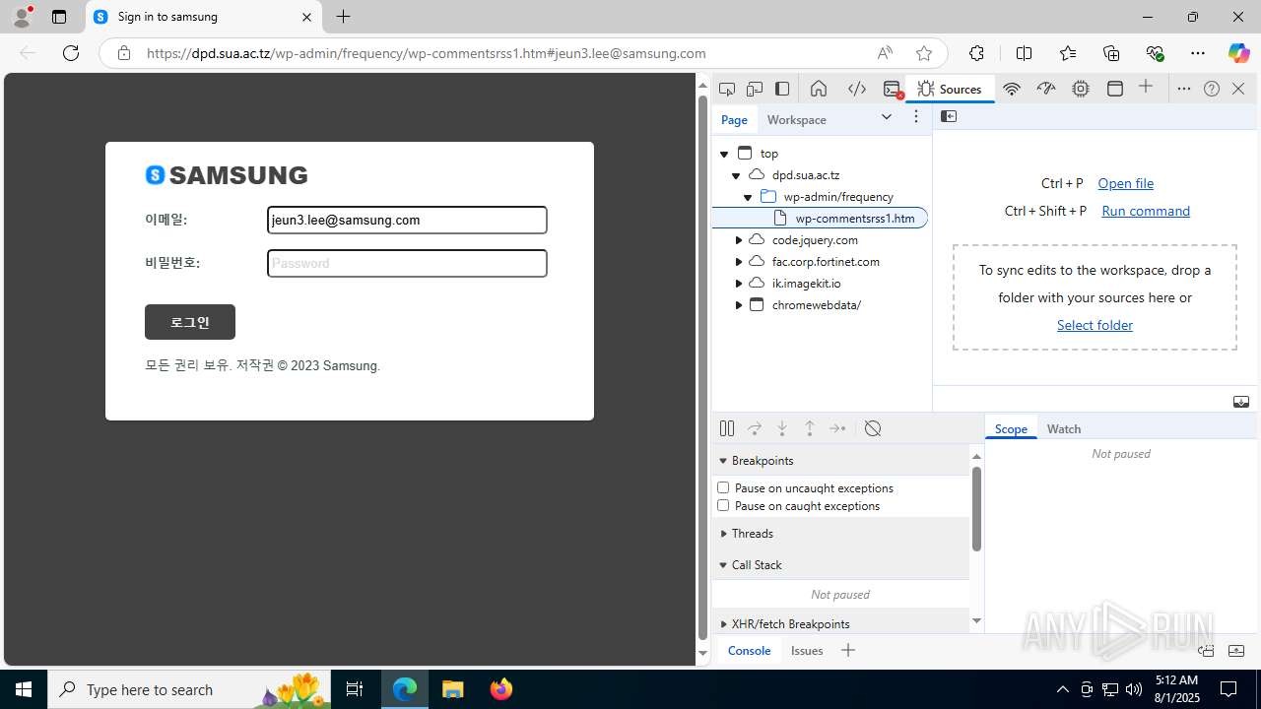Hide the navigator pane icon

(x=949, y=116)
